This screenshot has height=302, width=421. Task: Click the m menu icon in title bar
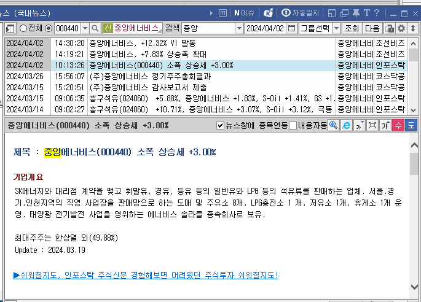[x=222, y=13]
